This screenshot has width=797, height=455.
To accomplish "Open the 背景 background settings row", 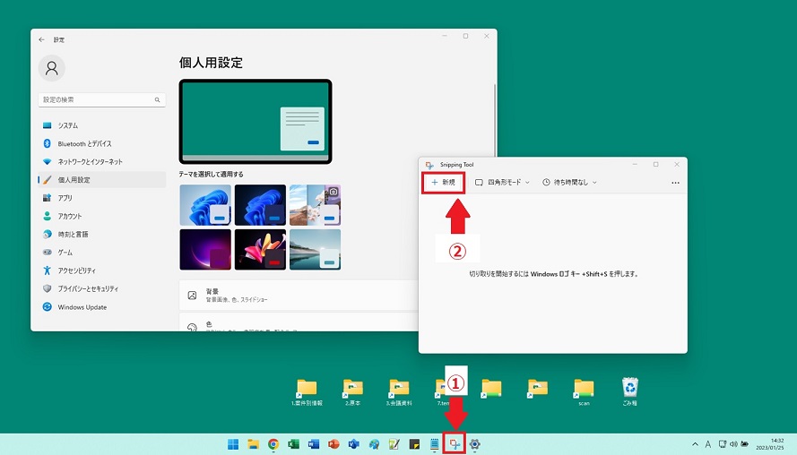I will click(299, 295).
